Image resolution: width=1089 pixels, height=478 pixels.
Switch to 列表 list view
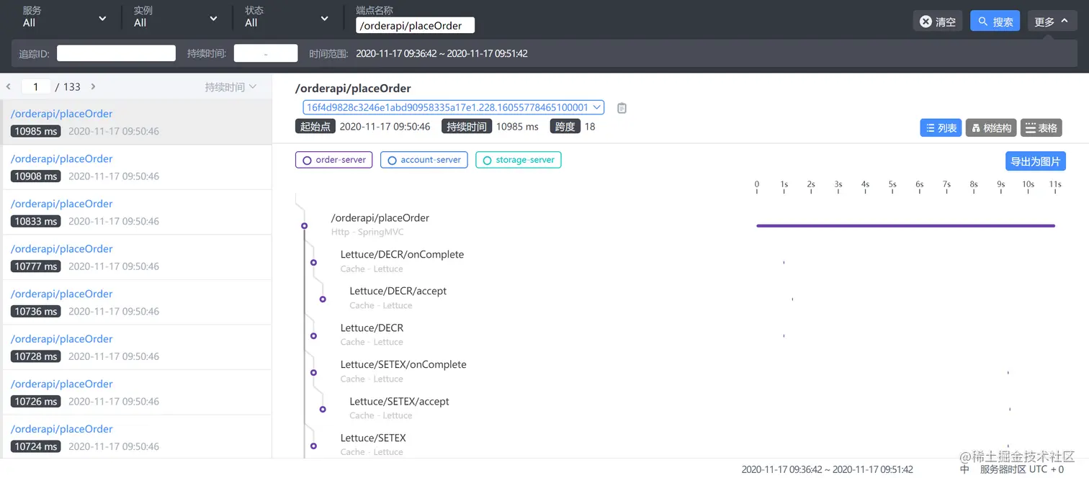tap(941, 127)
